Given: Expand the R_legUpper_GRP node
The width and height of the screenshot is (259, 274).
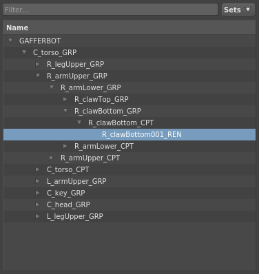Looking at the screenshot, I should pos(38,64).
